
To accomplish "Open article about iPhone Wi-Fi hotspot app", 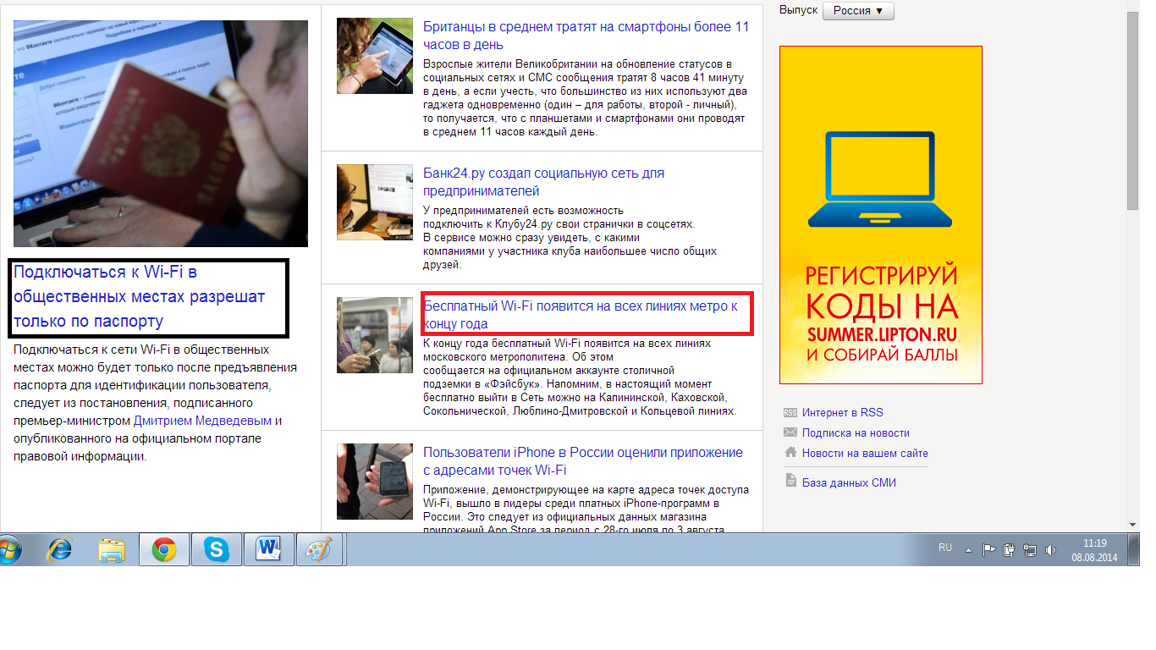I will [583, 461].
